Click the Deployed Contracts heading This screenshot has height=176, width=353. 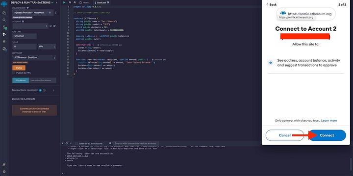24,99
